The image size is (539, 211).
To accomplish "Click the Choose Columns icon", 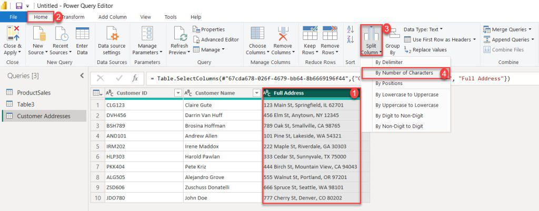I will click(x=257, y=34).
